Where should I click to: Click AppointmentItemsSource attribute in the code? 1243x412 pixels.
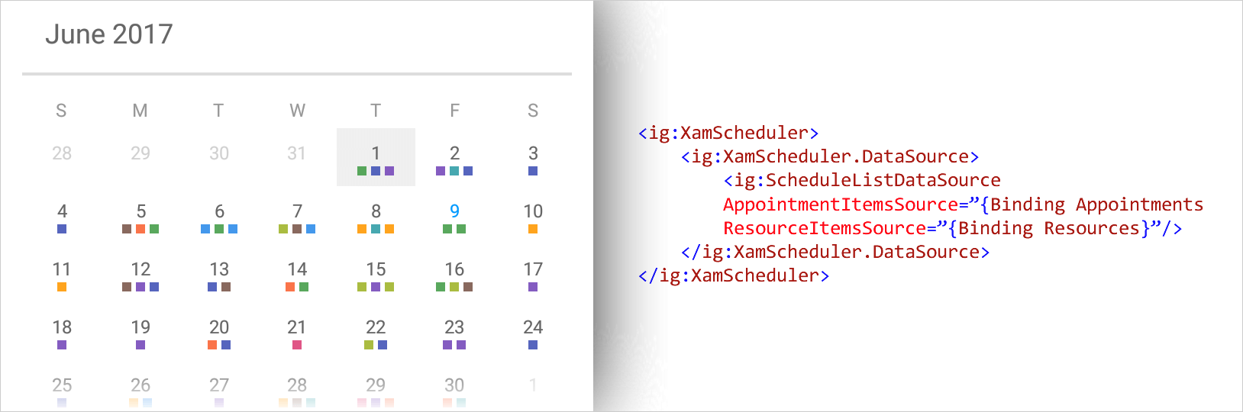(x=841, y=204)
